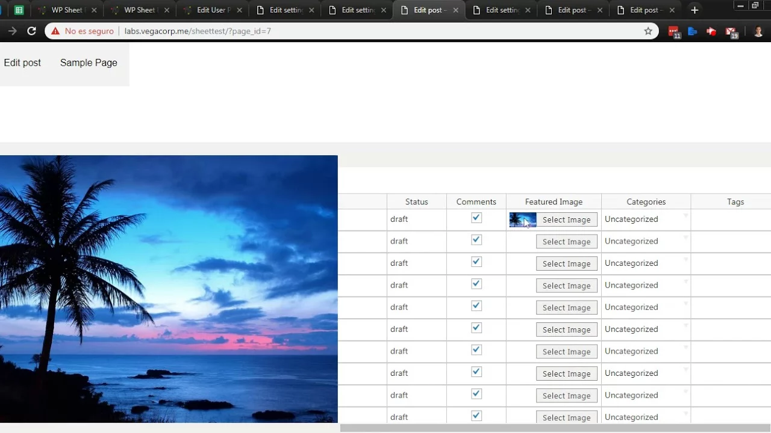The image size is (771, 433).
Task: Click the empty Tags cell in first row
Action: [x=731, y=220]
